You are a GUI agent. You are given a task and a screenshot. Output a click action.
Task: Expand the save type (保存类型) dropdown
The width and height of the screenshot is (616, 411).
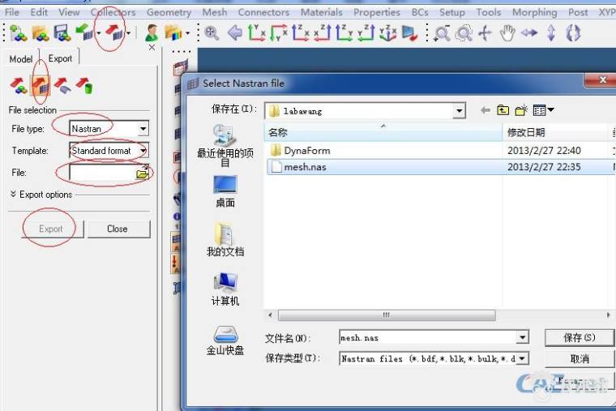point(522,358)
